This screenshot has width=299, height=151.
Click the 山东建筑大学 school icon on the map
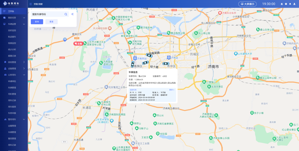point(236,54)
